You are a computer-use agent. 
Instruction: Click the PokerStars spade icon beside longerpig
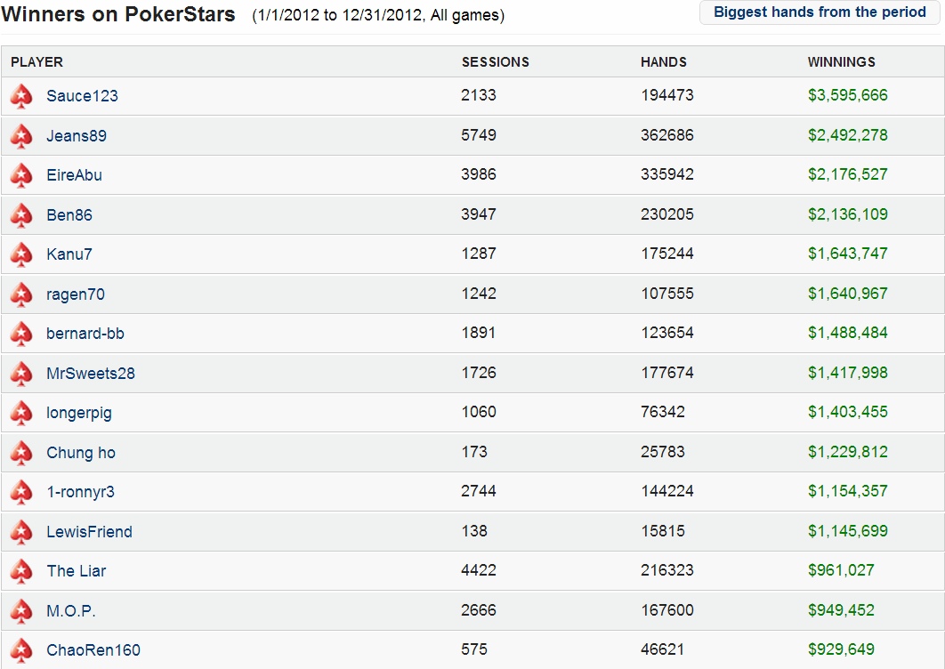pyautogui.click(x=21, y=413)
